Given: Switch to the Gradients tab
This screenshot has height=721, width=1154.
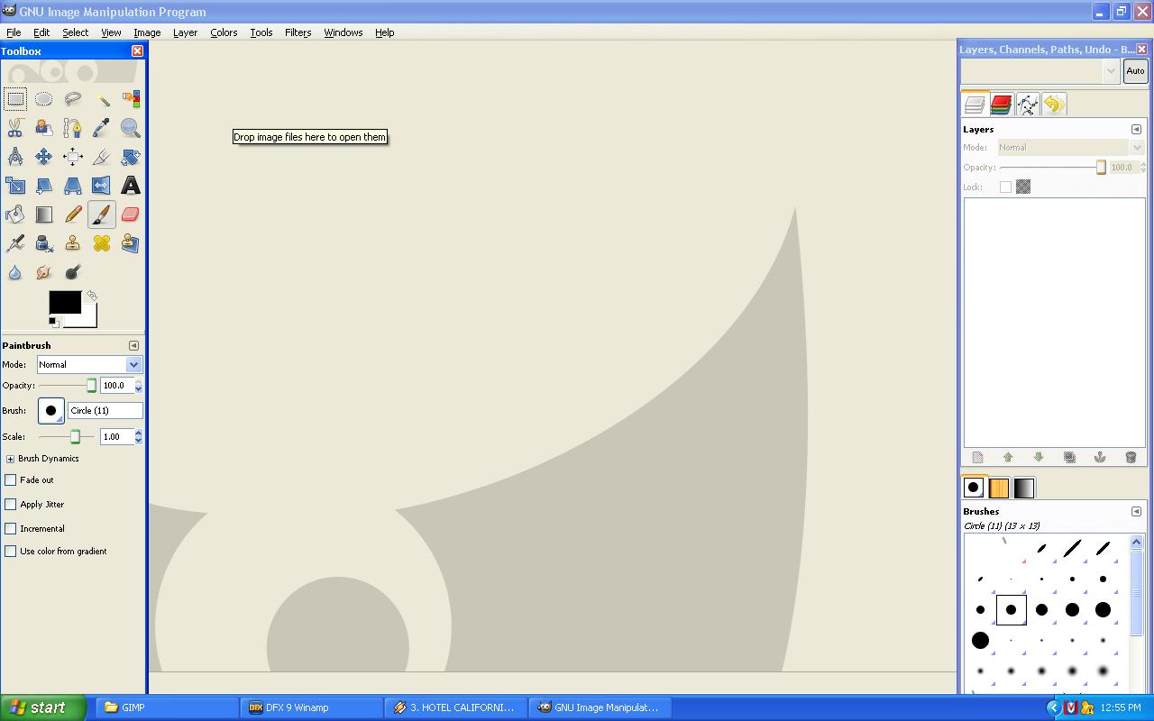Looking at the screenshot, I should tap(1024, 488).
